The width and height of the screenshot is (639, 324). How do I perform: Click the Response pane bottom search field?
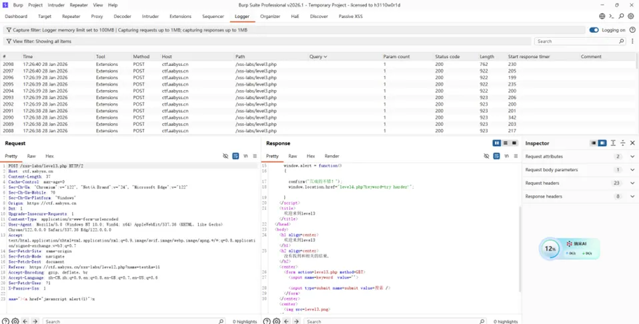click(395, 321)
